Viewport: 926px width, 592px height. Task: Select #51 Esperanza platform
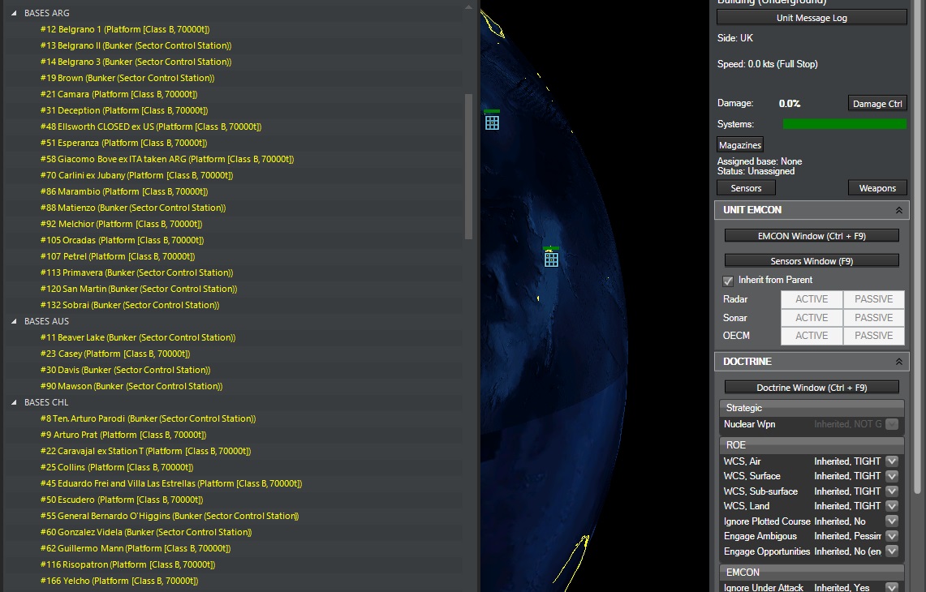coord(123,143)
